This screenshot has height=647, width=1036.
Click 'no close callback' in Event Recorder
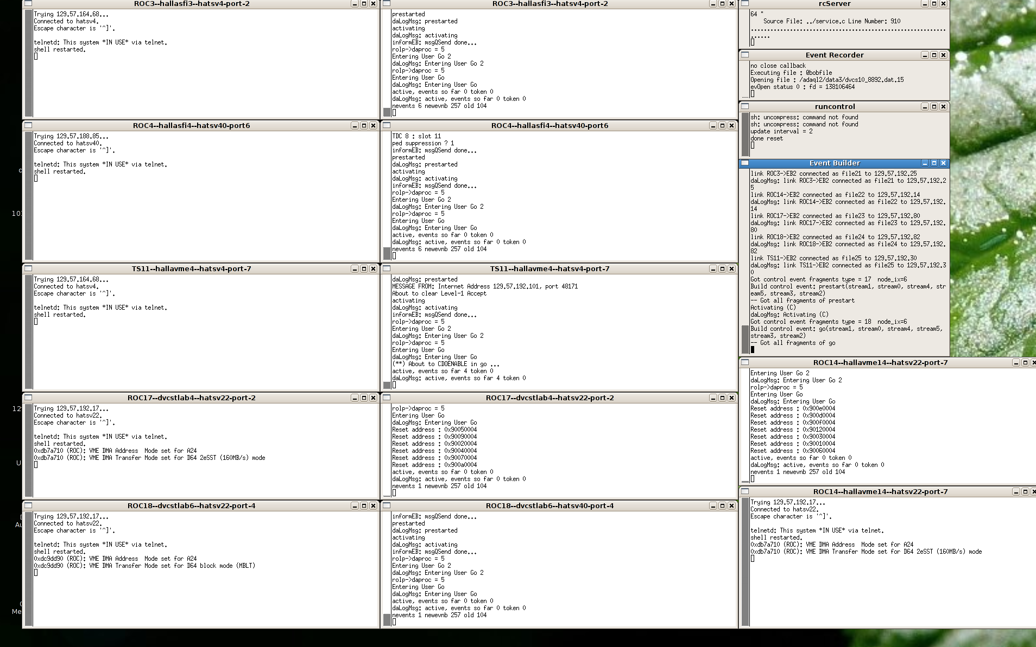pyautogui.click(x=778, y=66)
